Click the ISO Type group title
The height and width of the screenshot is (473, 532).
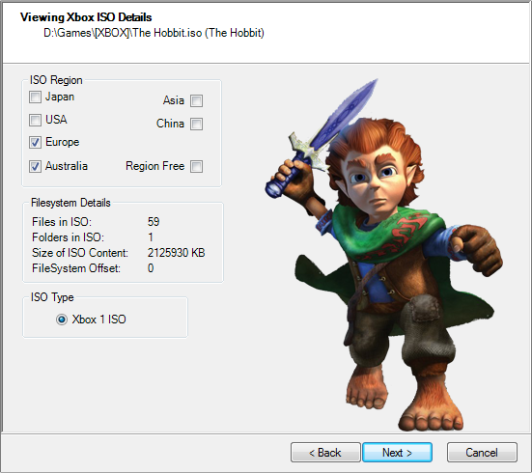(x=52, y=297)
